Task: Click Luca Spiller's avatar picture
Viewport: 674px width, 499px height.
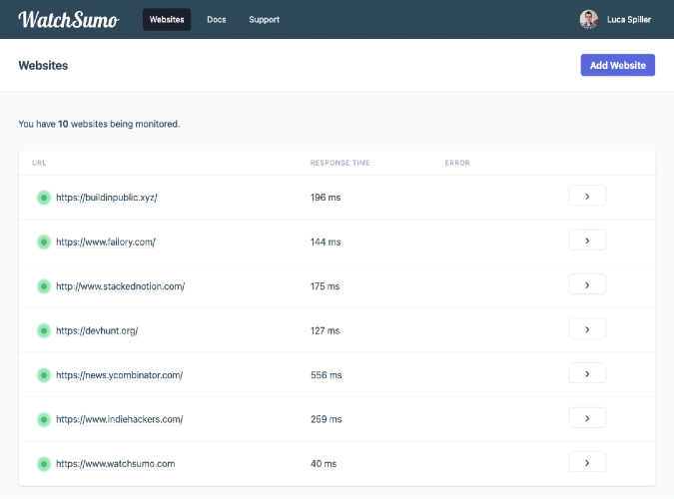Action: (588, 19)
